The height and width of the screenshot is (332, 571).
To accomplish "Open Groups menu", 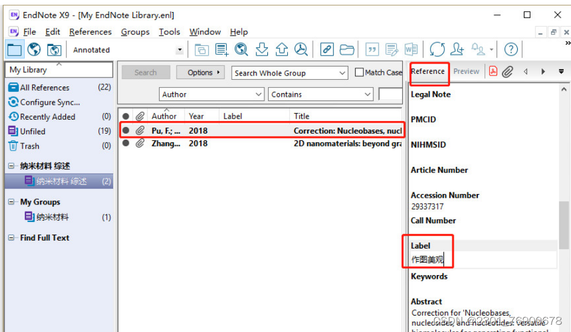I will [135, 32].
